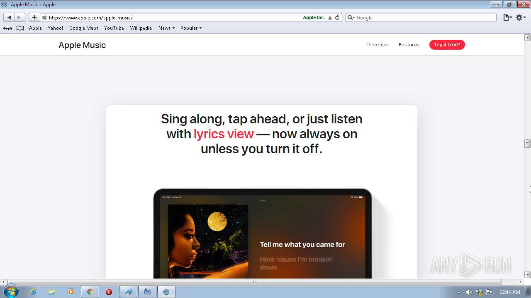
Task: Launch Internet Explorer from taskbar
Action: (x=33, y=292)
